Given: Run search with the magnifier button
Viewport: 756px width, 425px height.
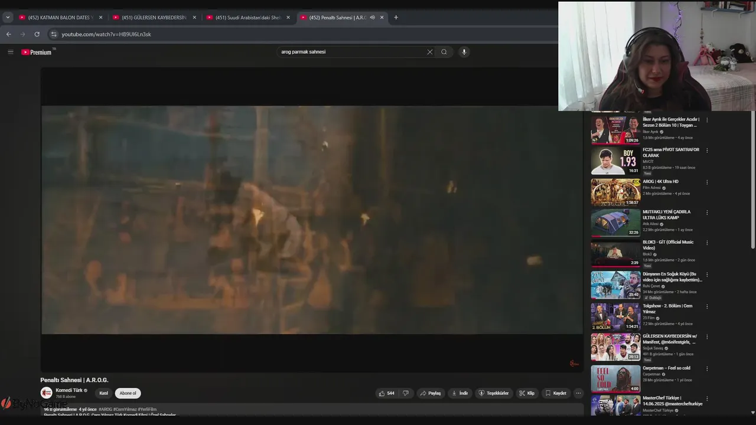Looking at the screenshot, I should coord(444,52).
